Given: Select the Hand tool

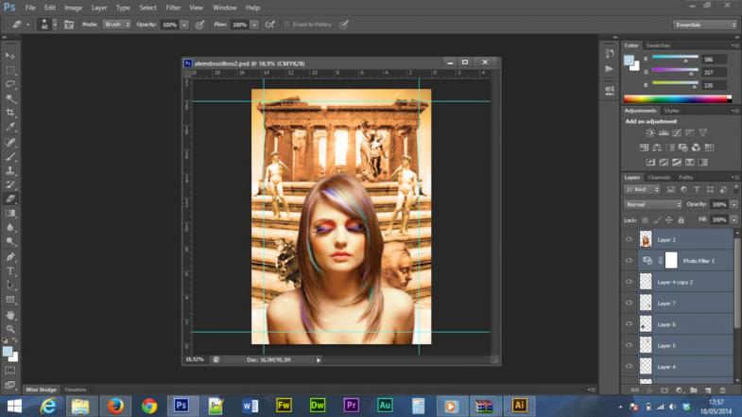Looking at the screenshot, I should pyautogui.click(x=11, y=314).
